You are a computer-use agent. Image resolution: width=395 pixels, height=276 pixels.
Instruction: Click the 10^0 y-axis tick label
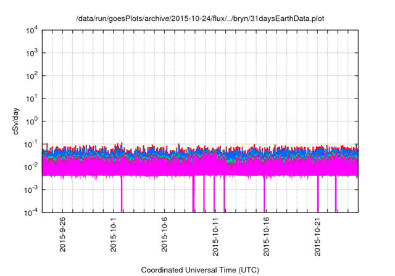[x=32, y=121]
